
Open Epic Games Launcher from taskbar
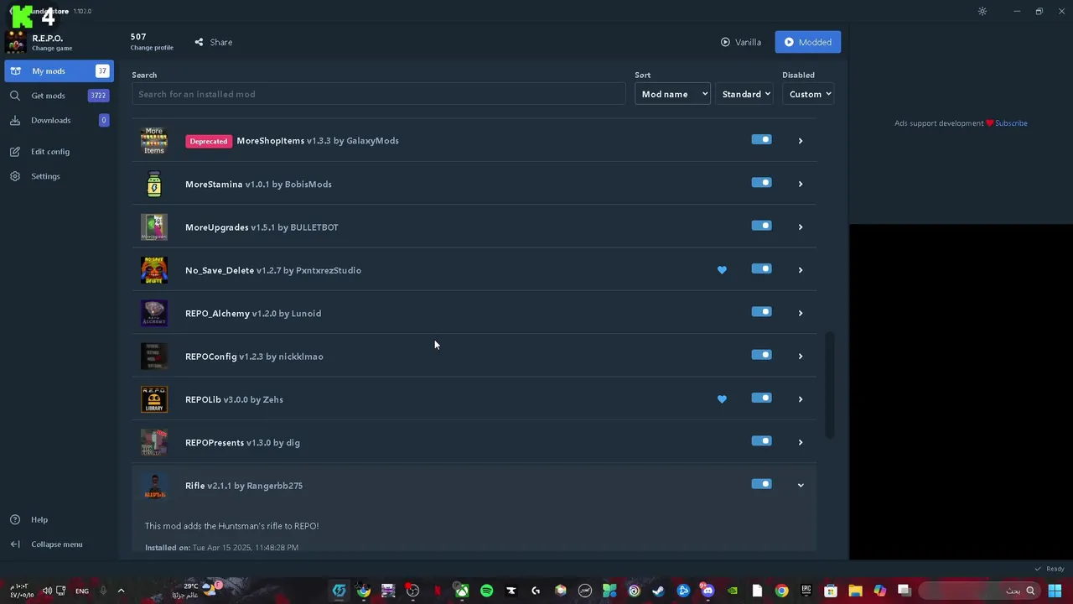tap(806, 591)
